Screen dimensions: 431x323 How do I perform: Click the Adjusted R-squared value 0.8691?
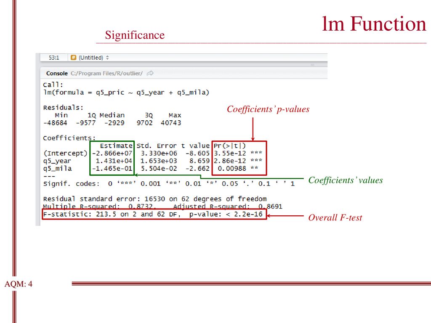tap(270, 206)
